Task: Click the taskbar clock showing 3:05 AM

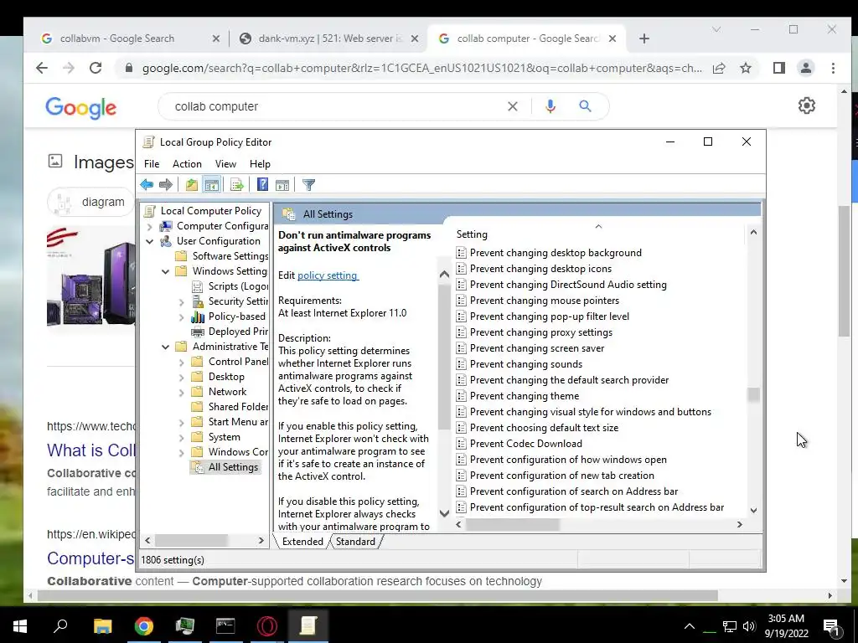Action: 786,626
